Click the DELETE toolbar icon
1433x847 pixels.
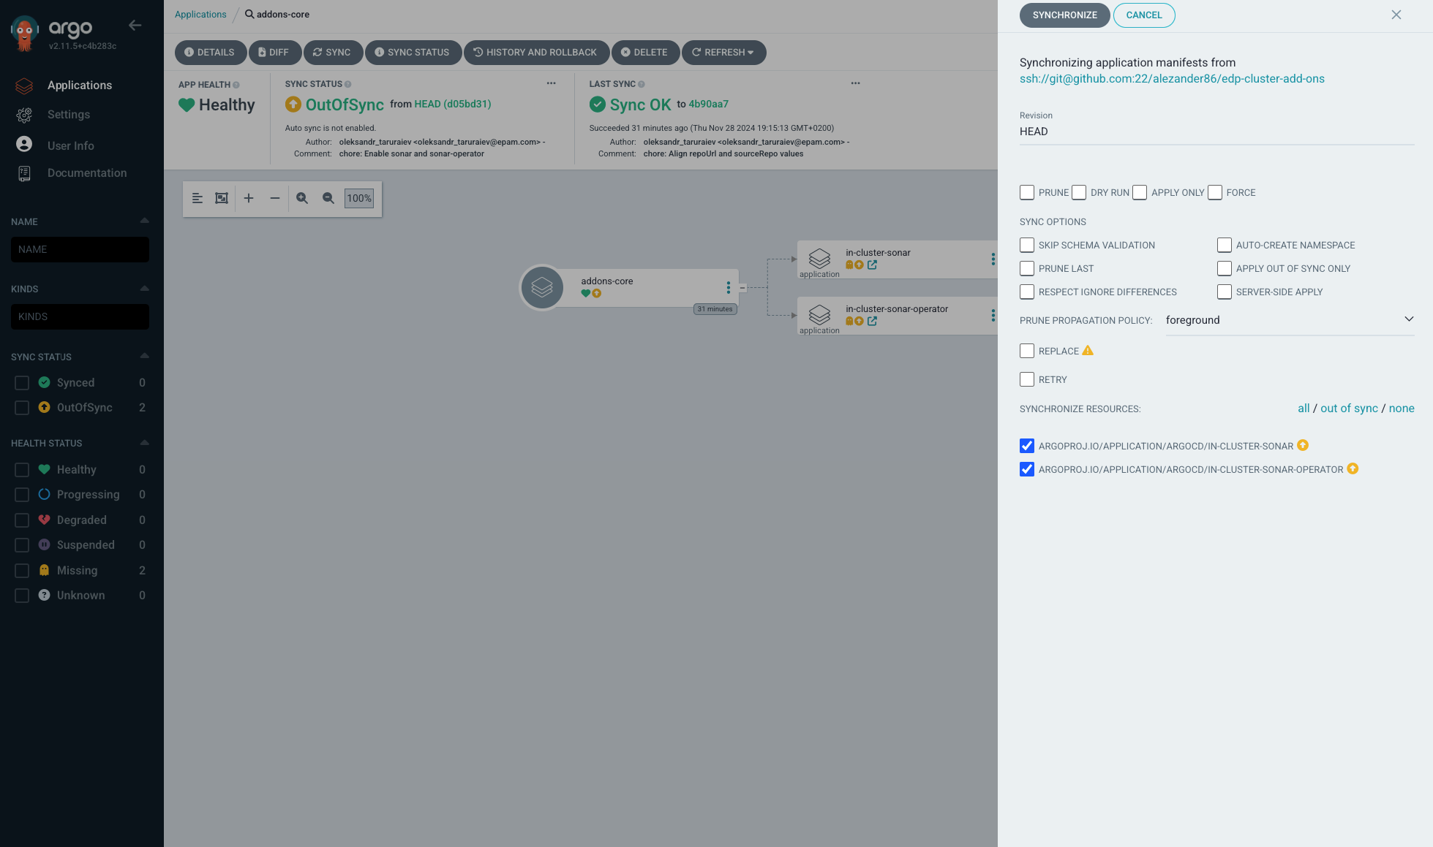tap(645, 51)
